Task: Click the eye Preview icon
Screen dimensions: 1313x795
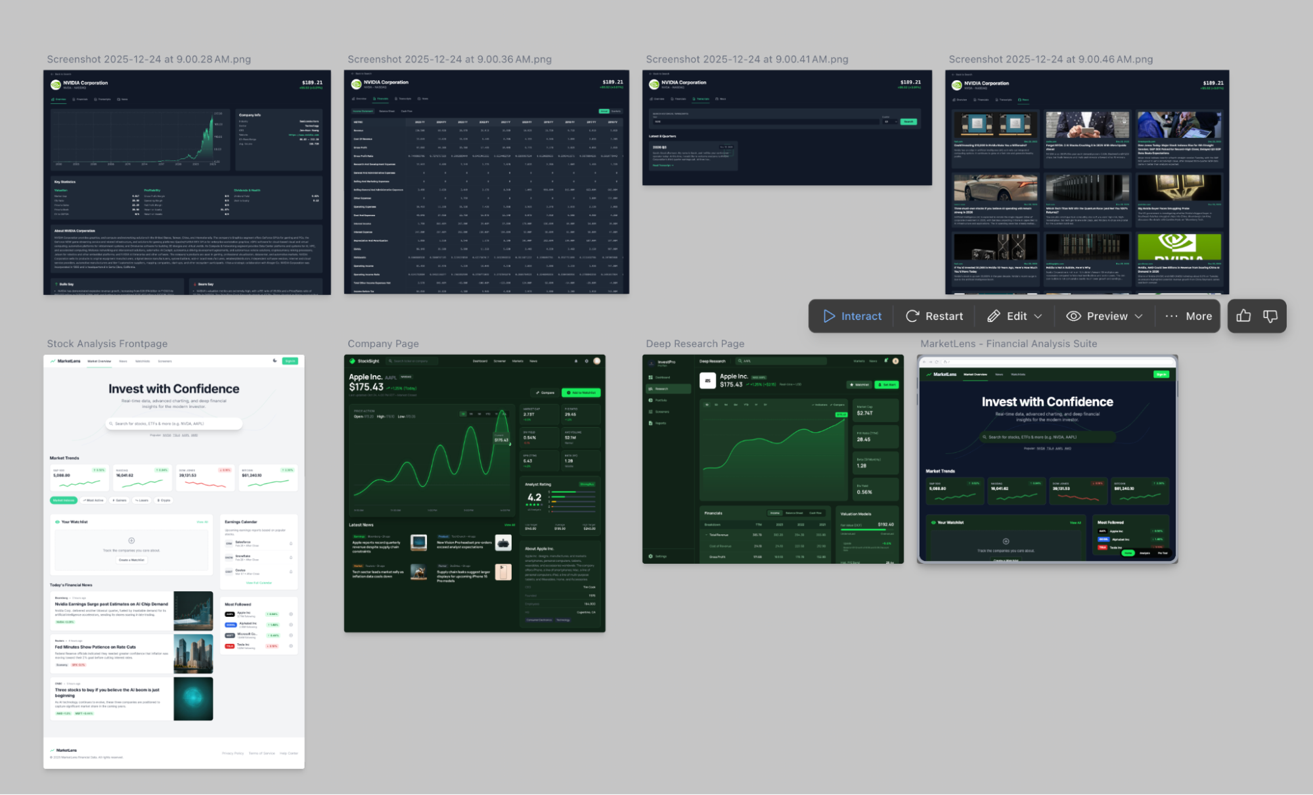Action: (x=1073, y=316)
